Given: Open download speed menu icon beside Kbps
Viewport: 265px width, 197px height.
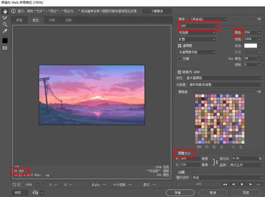Looking at the screenshot, I should pos(47,175).
